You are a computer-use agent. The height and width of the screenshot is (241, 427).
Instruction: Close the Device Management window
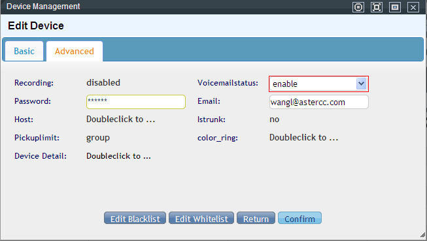[x=413, y=7]
